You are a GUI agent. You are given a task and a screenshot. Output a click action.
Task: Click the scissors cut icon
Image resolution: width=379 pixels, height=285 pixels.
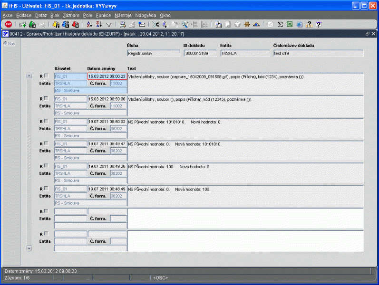[x=156, y=24]
